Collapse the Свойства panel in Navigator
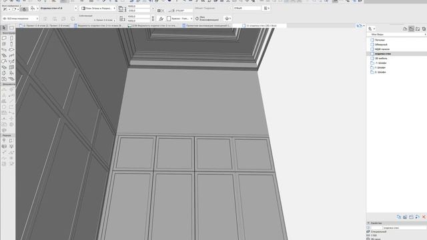The image size is (427, 240). (368, 223)
